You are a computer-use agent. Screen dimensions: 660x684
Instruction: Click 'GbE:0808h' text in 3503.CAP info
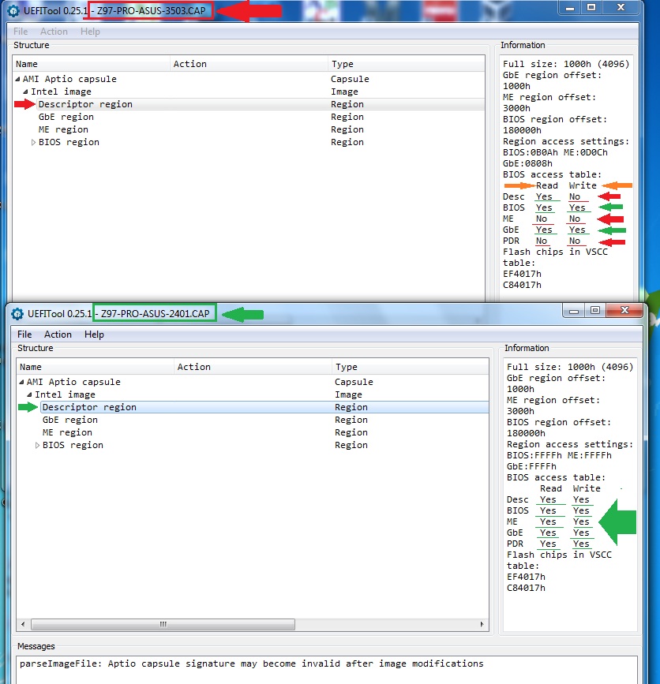(x=527, y=163)
